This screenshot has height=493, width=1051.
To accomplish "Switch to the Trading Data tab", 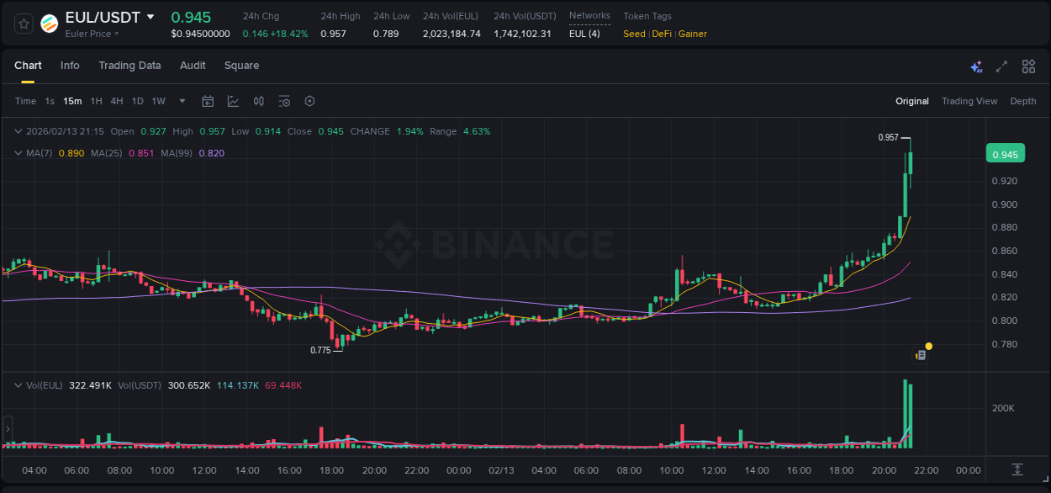I will coord(129,66).
